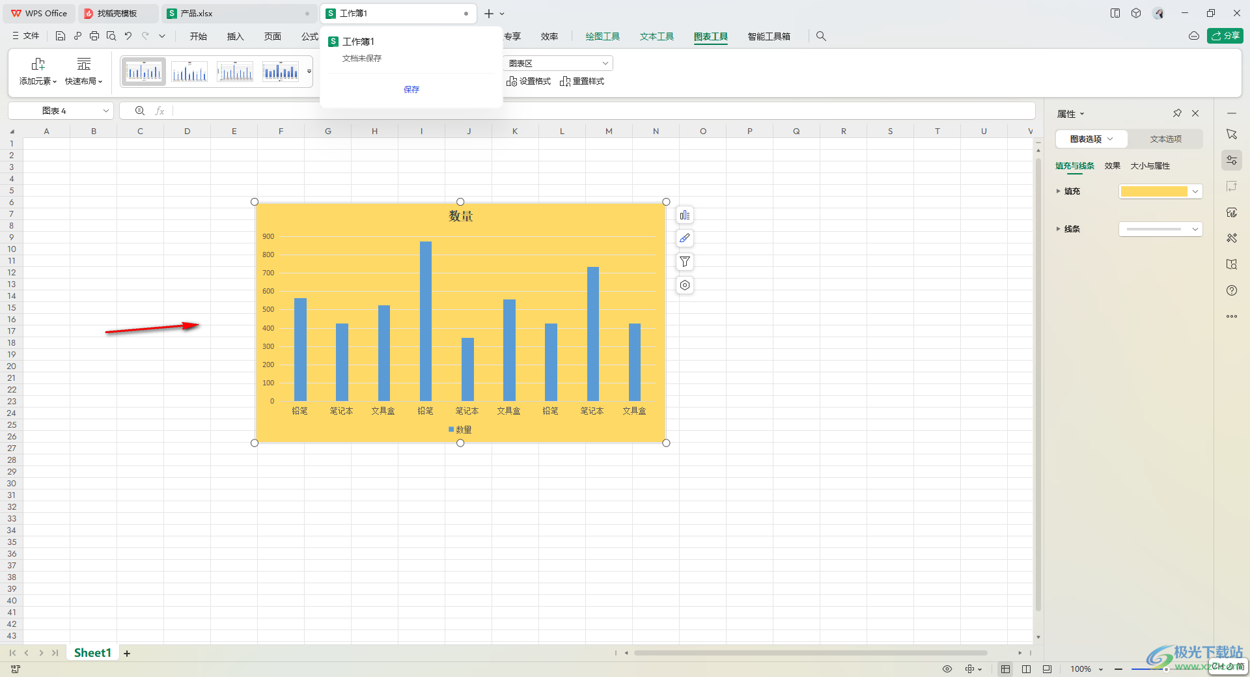Click the yellow fill color swatch
The image size is (1250, 677).
(x=1154, y=191)
